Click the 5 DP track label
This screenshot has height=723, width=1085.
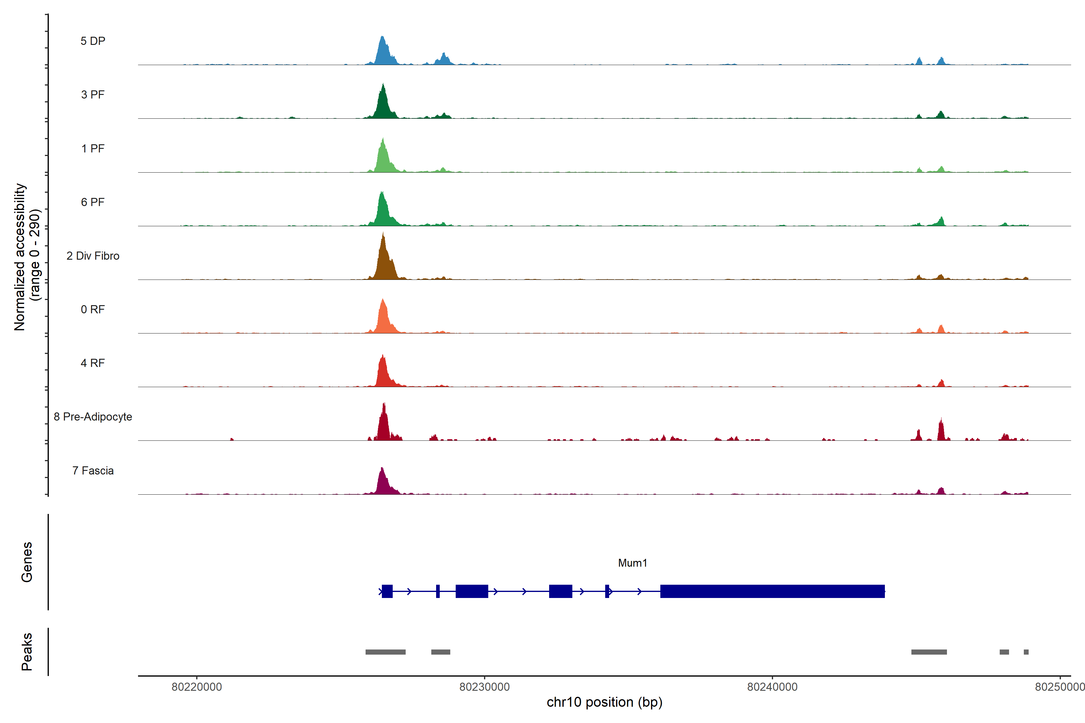[93, 41]
